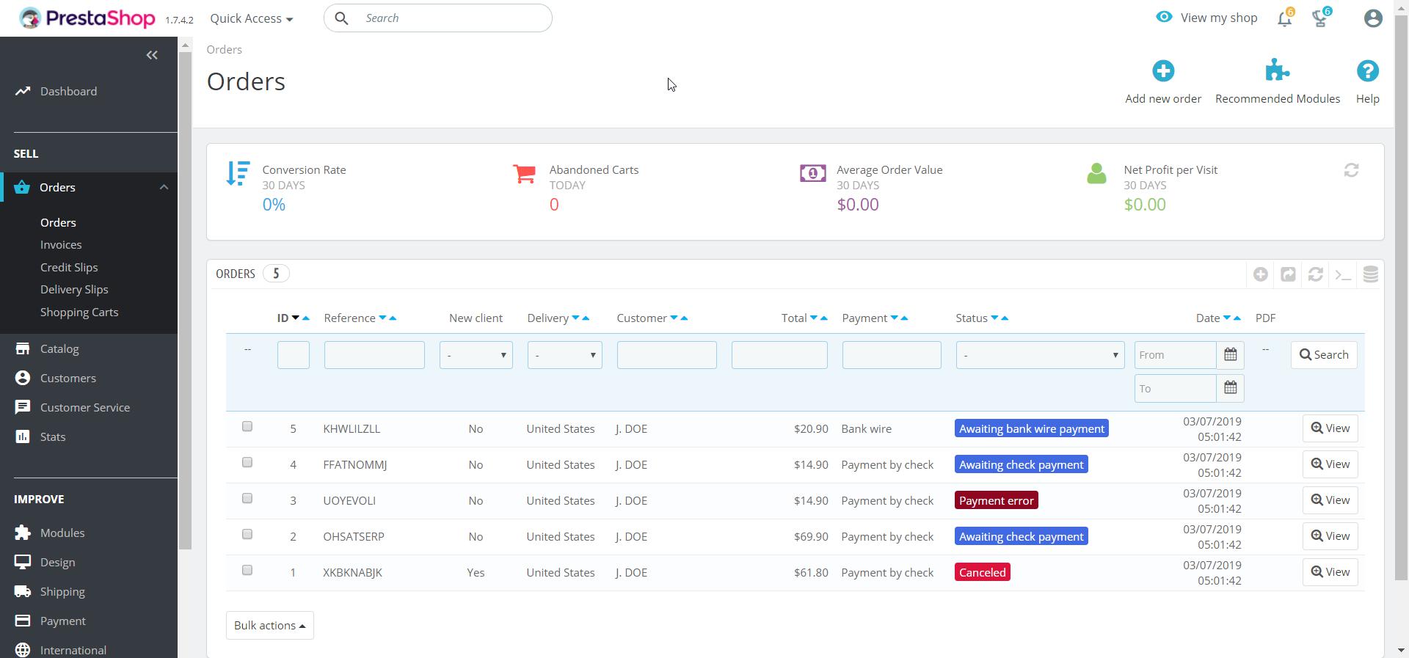This screenshot has height=658, width=1409.
Task: Open the Customers menu
Action: pyautogui.click(x=68, y=379)
